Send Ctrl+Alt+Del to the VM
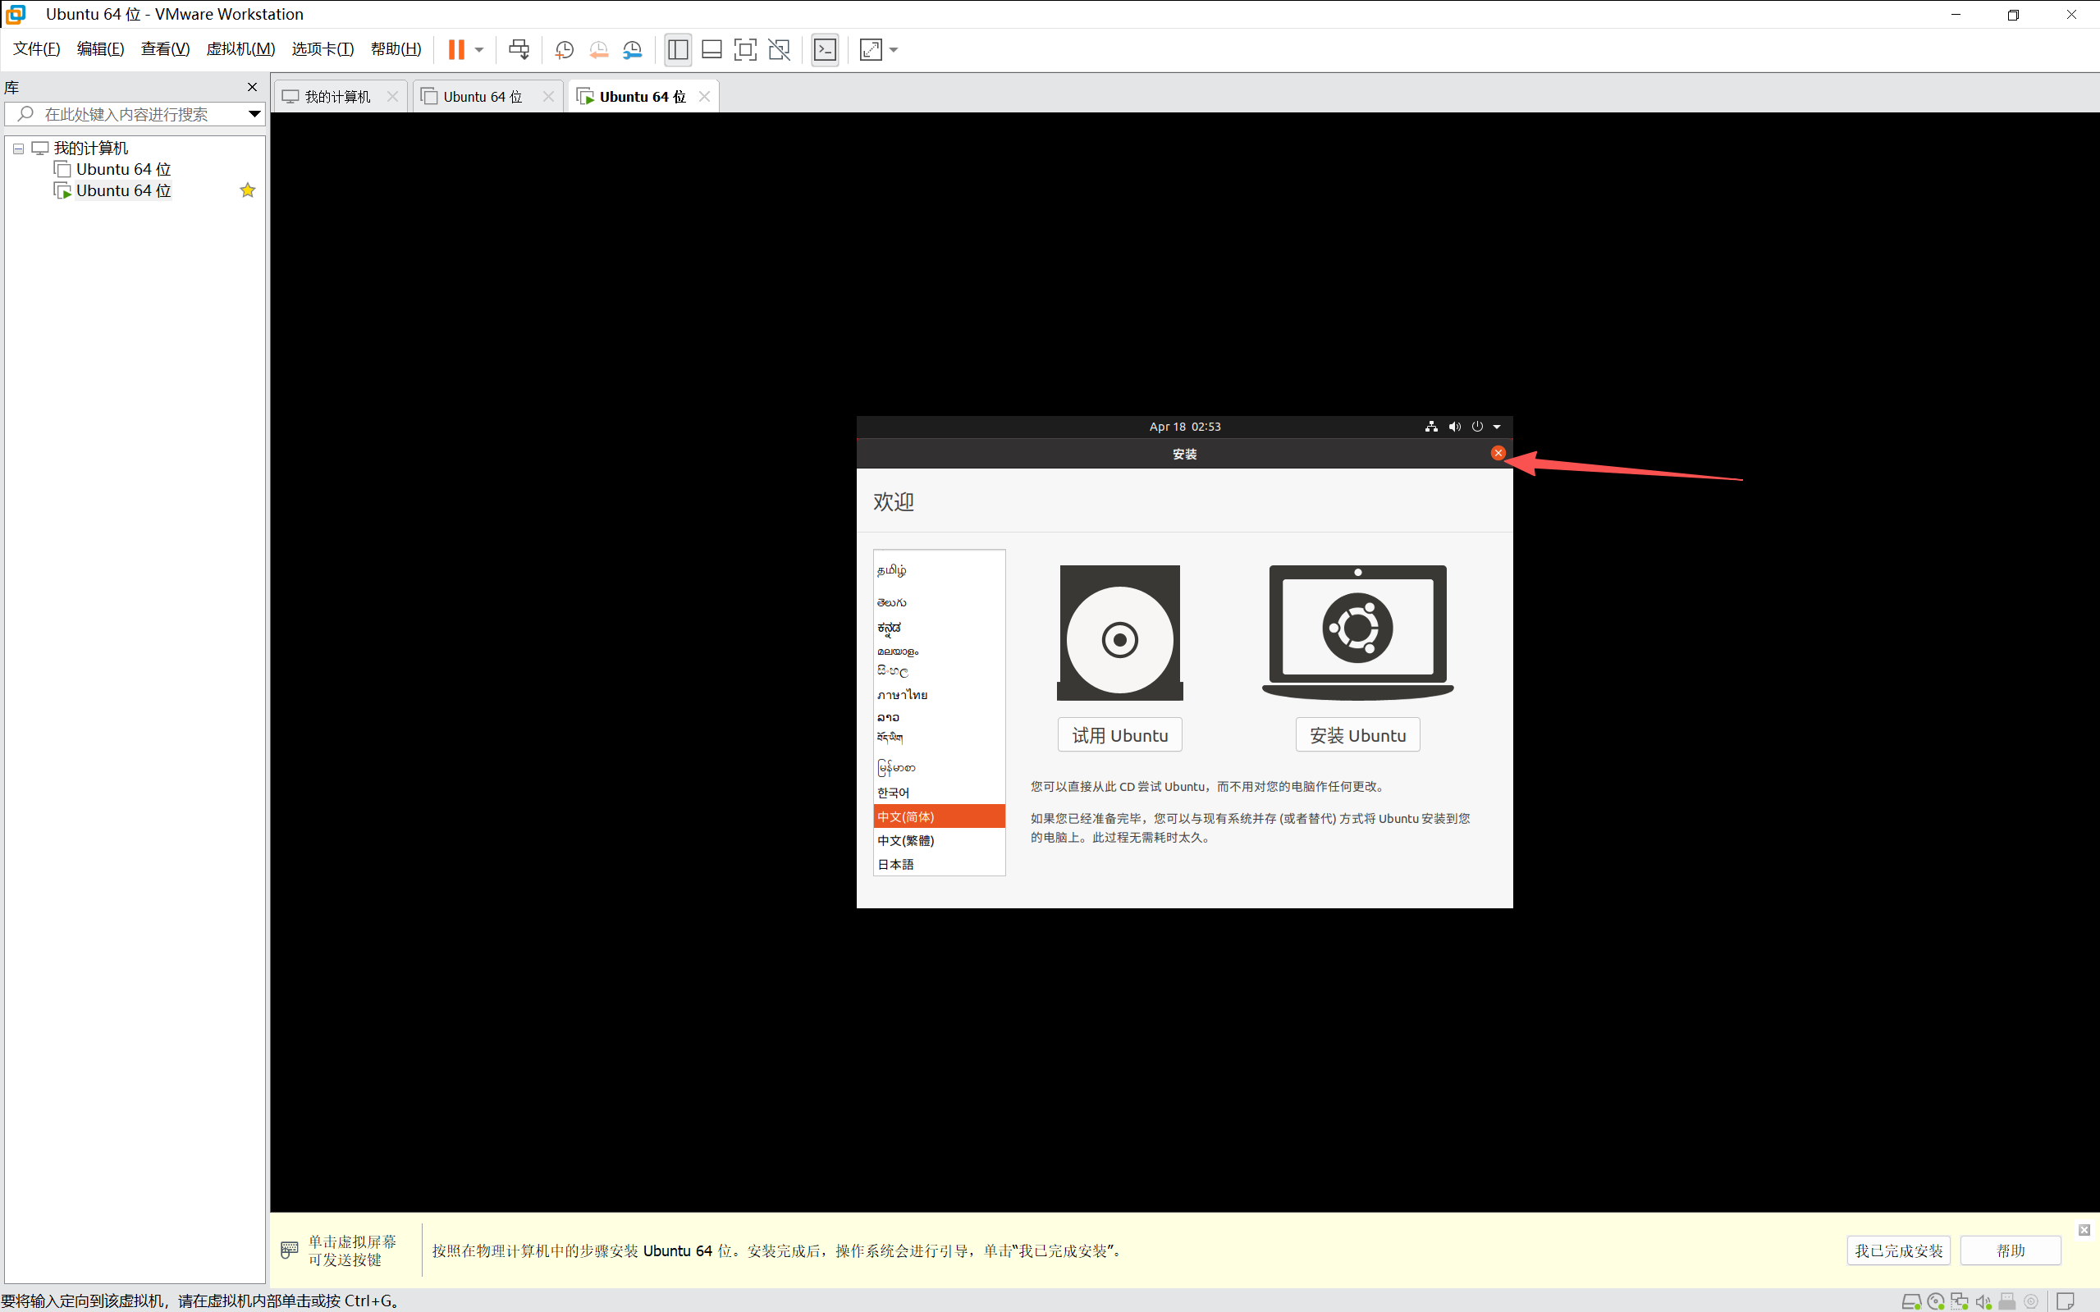Screen dimensions: 2100x1312 [x=519, y=49]
